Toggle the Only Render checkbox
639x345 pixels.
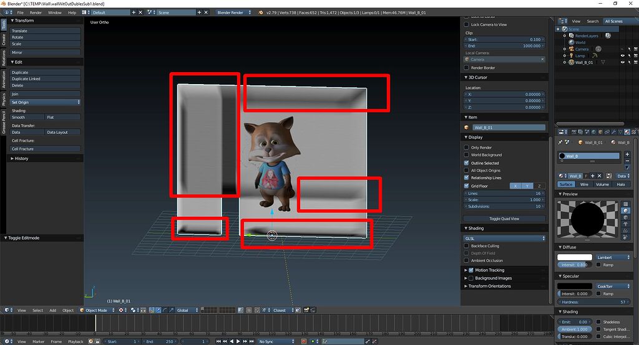(x=466, y=147)
